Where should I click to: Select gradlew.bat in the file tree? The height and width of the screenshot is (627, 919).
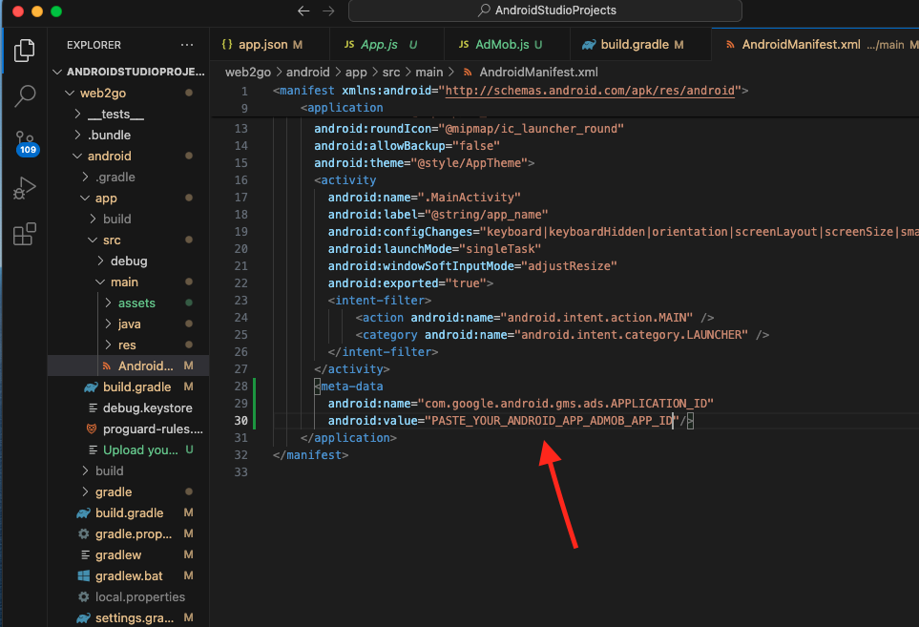[x=129, y=575]
